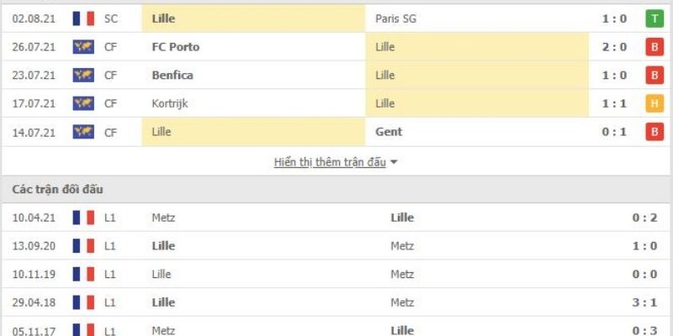Image resolution: width=673 pixels, height=336 pixels.
Task: Click the France flag on the 02.08.21 row
Action: point(83,18)
